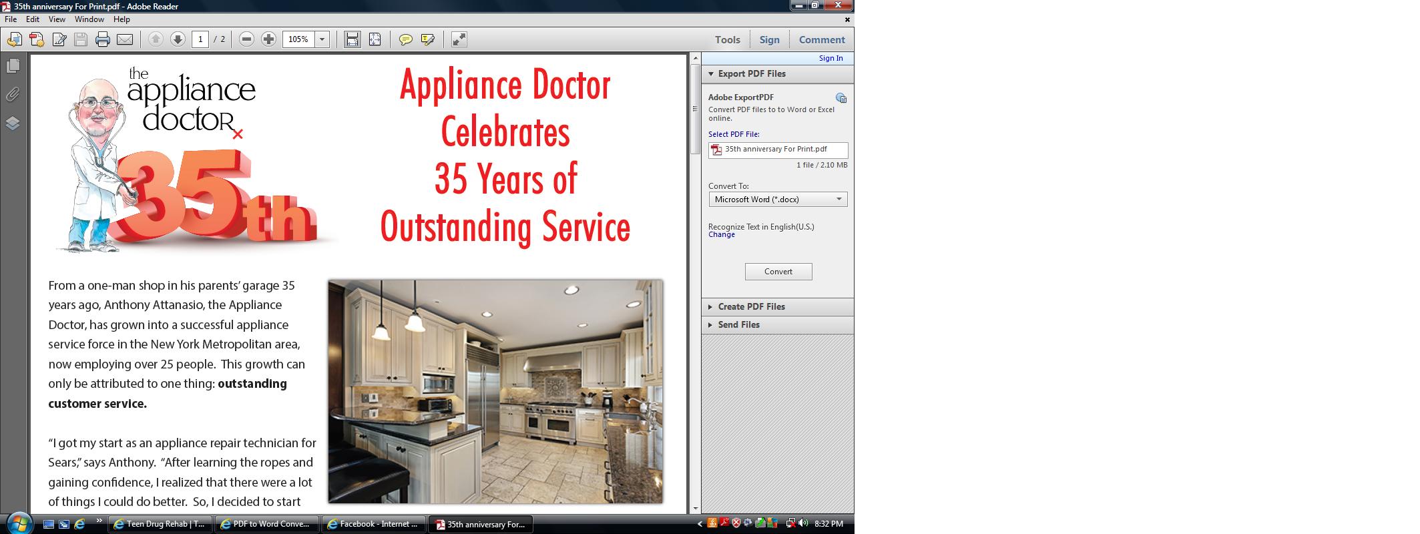Click the zoom in plus button
1420x534 pixels.
[268, 39]
